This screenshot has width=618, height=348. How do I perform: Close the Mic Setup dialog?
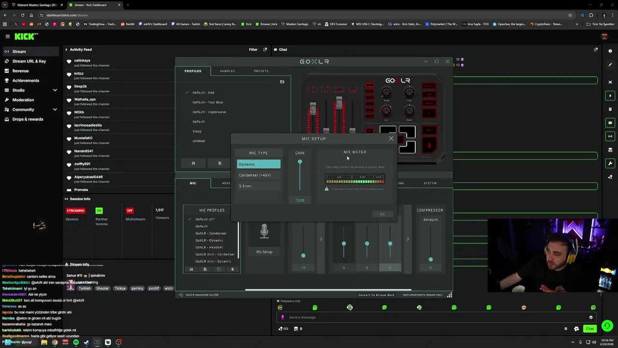[x=391, y=139]
